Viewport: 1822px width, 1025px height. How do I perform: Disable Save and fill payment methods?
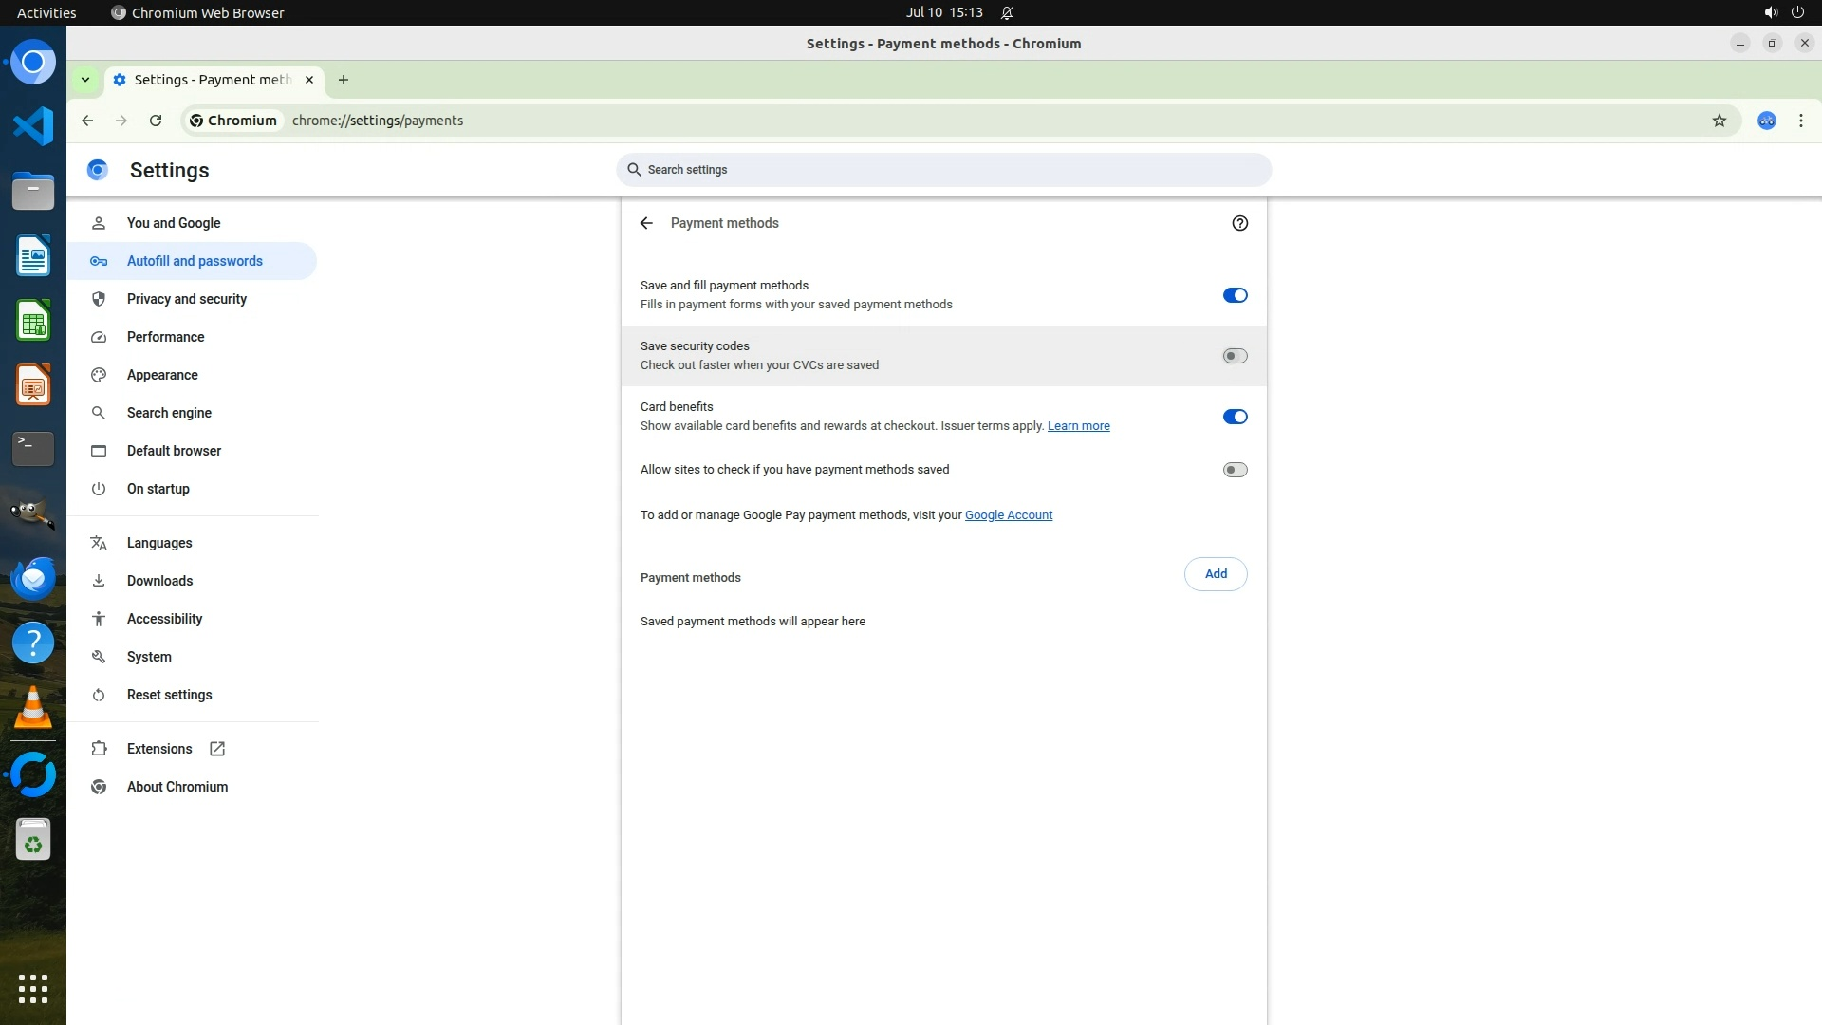[x=1235, y=295]
